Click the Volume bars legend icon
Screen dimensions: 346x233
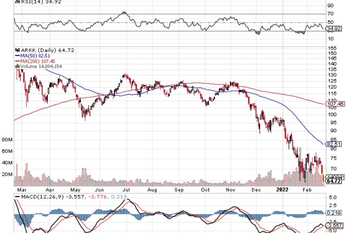[17, 67]
